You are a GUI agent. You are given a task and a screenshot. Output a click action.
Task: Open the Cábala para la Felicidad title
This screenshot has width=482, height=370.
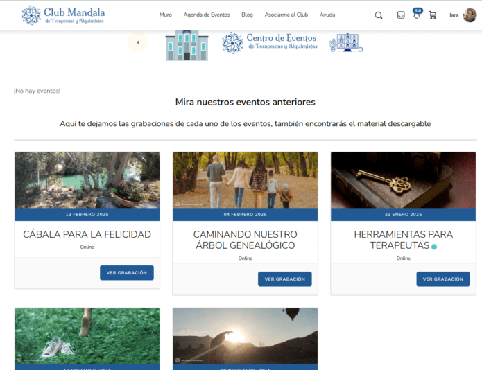pyautogui.click(x=87, y=234)
